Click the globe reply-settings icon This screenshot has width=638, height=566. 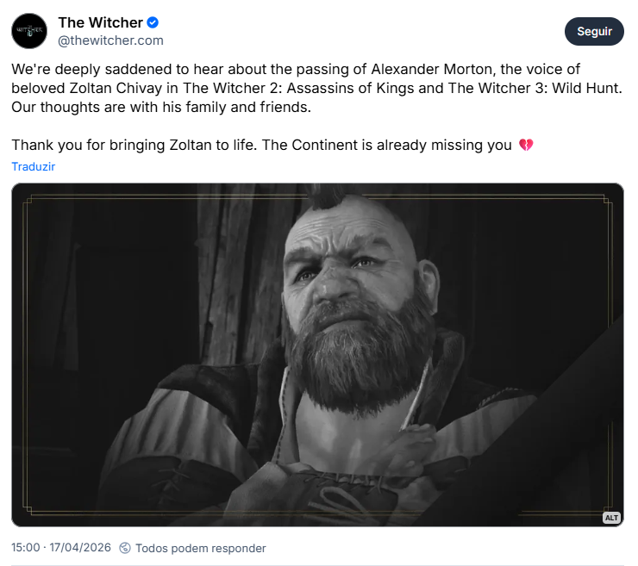coord(125,548)
